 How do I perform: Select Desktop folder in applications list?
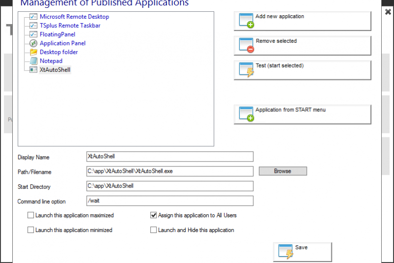(x=59, y=52)
